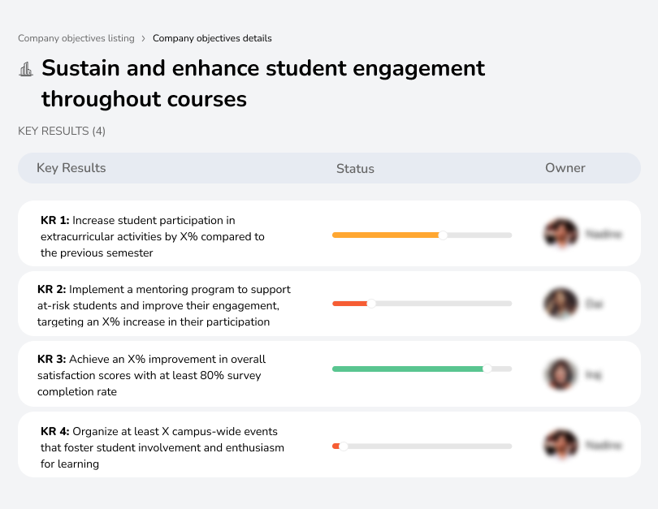Click the KR 4 progress slider handle
Image resolution: width=658 pixels, height=509 pixels.
[x=344, y=446]
